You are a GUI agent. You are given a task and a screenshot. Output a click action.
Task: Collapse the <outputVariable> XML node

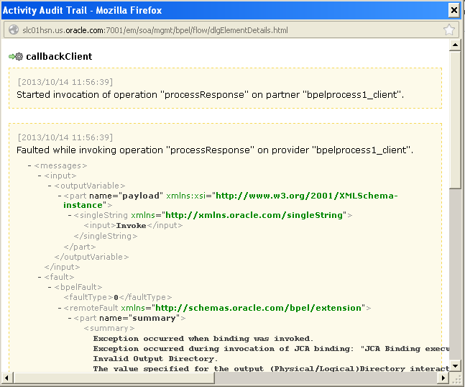tap(50, 186)
